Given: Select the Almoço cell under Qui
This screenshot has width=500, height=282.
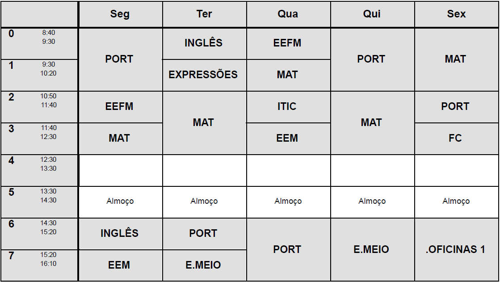Looking at the screenshot, I should 372,202.
